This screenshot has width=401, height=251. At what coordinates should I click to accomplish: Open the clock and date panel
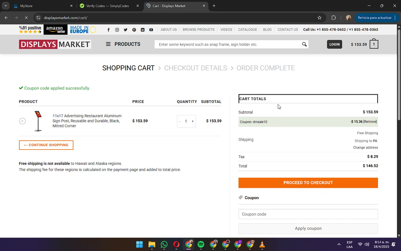tap(381, 245)
